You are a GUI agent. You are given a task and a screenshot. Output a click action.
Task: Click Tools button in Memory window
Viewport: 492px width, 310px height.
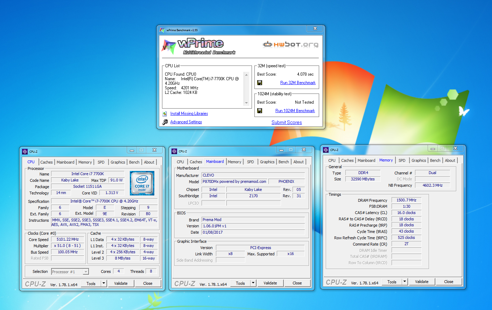(x=392, y=282)
